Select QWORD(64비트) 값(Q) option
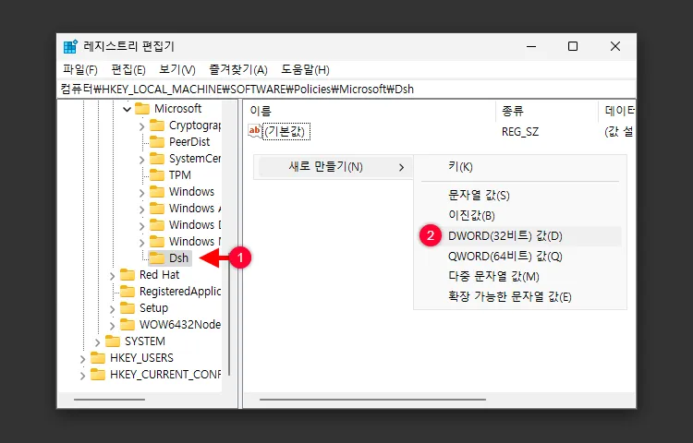693x443 pixels. [x=519, y=257]
